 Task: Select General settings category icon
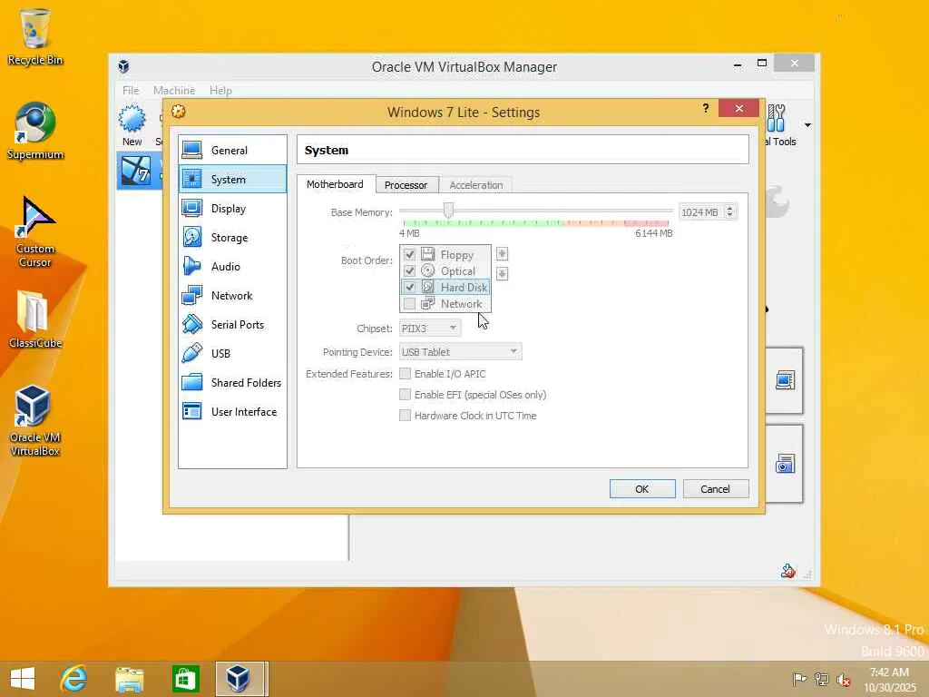point(192,150)
